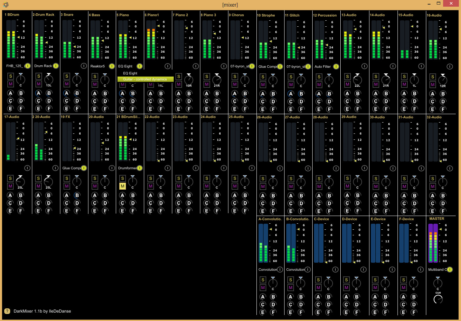Solo the 1 BDrum track
Viewport: 461px width, 321px height.
(x=11, y=76)
